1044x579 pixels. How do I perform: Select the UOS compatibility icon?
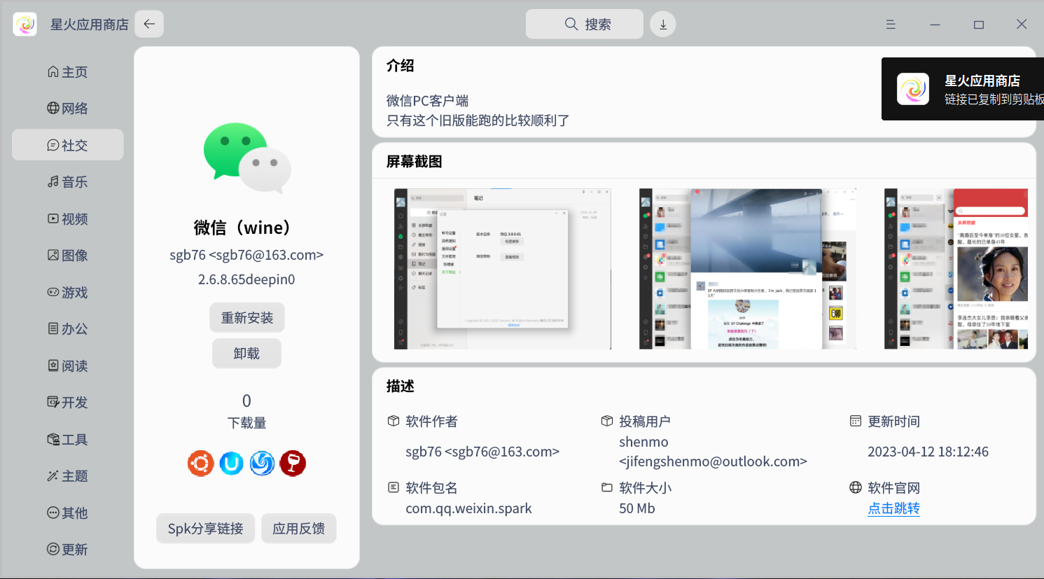pos(231,463)
